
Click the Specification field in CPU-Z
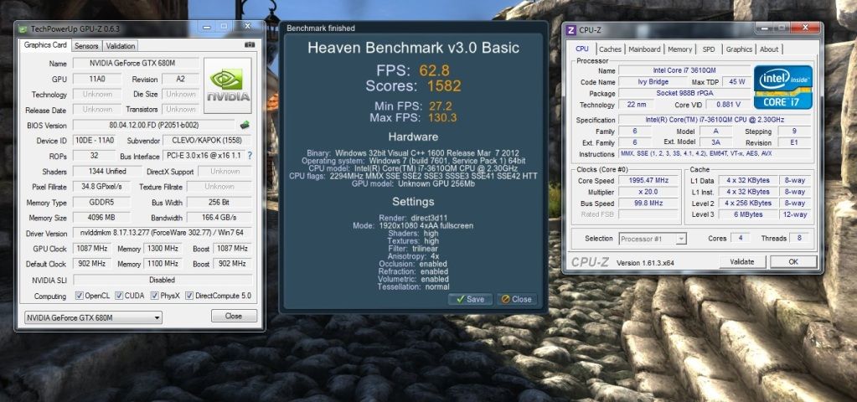point(715,120)
